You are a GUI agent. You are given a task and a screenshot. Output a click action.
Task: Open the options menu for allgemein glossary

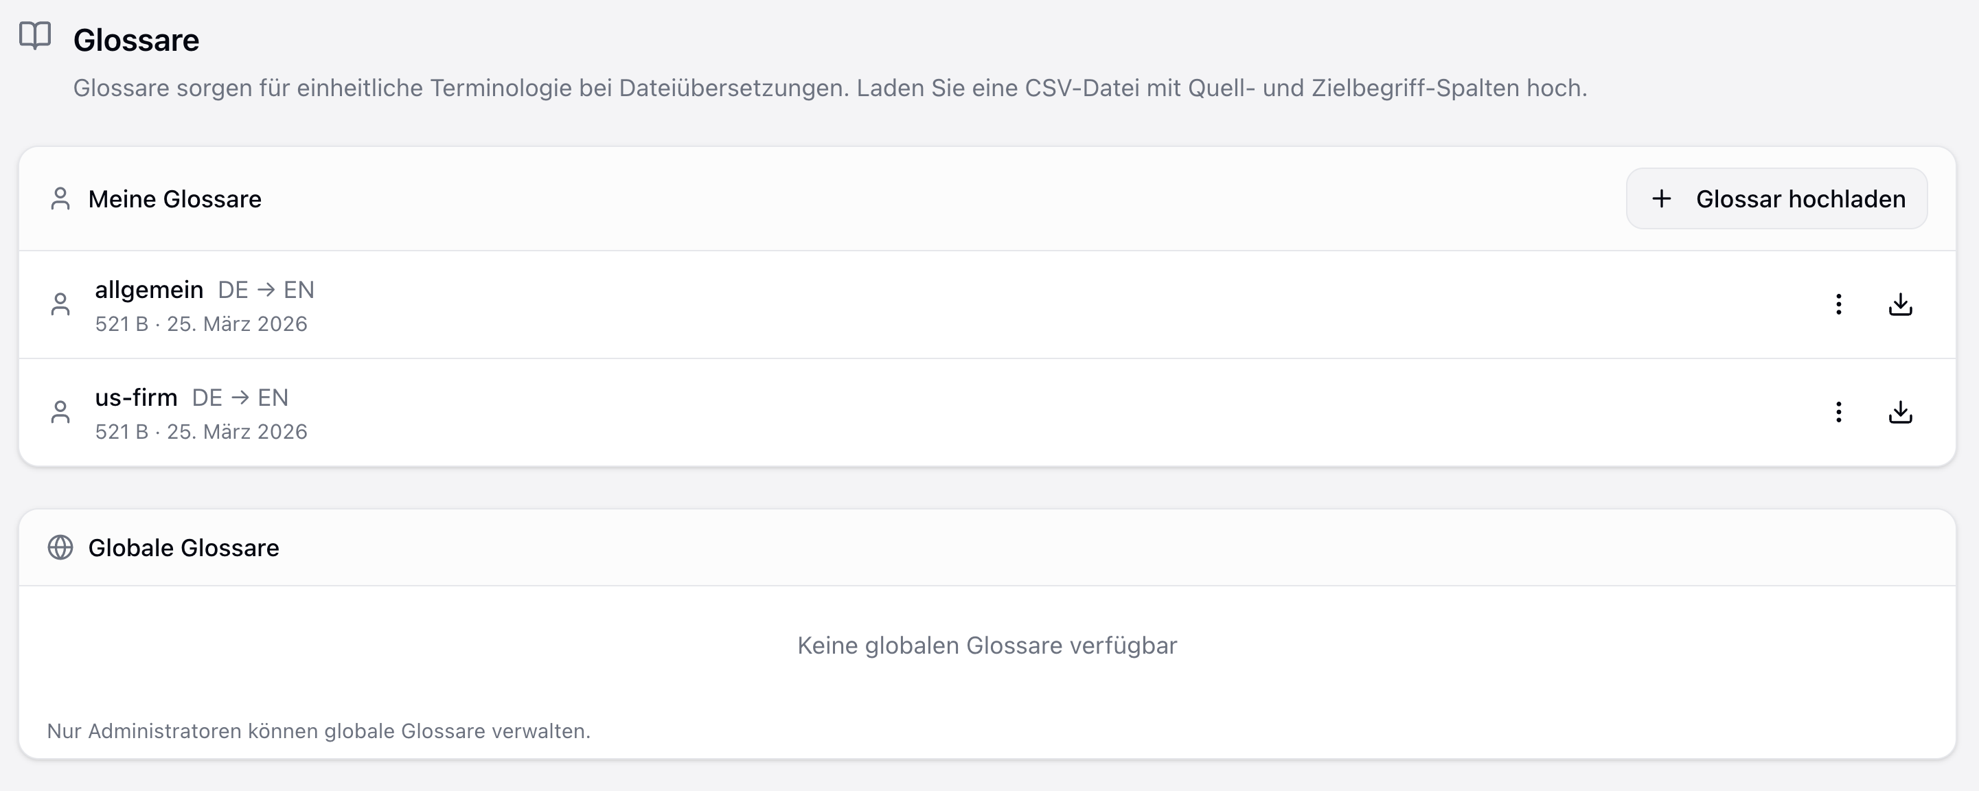tap(1838, 305)
